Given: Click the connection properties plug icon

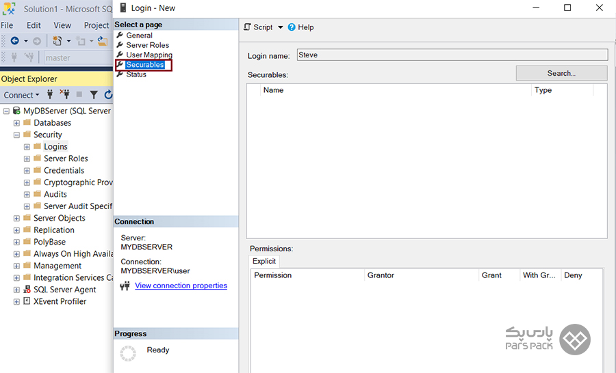Looking at the screenshot, I should [125, 286].
